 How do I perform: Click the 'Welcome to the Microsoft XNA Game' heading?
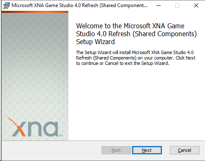130,26
